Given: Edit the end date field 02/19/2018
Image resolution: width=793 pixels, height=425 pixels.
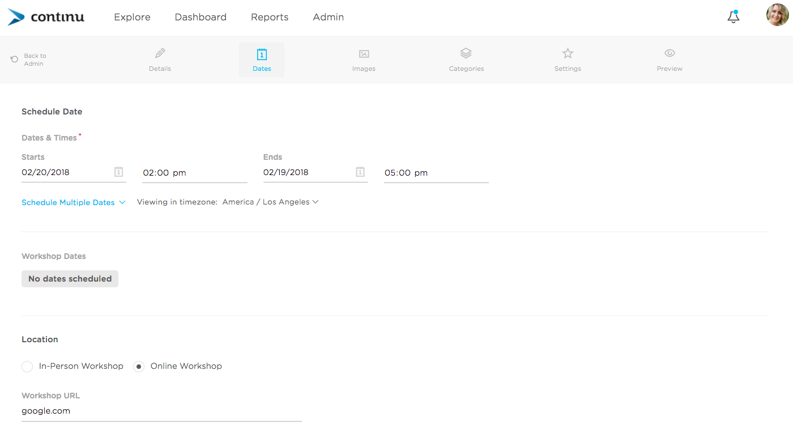Looking at the screenshot, I should pos(316,172).
